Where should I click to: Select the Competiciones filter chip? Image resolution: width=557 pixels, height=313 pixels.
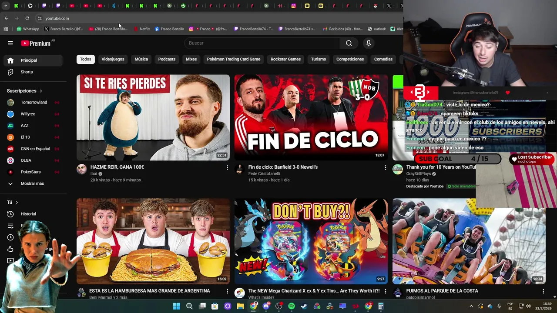tap(350, 59)
